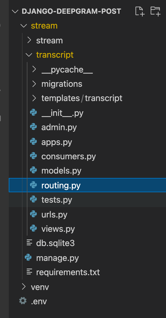Click the gear icon beside .env
This screenshot has width=166, height=318.
[23, 301]
